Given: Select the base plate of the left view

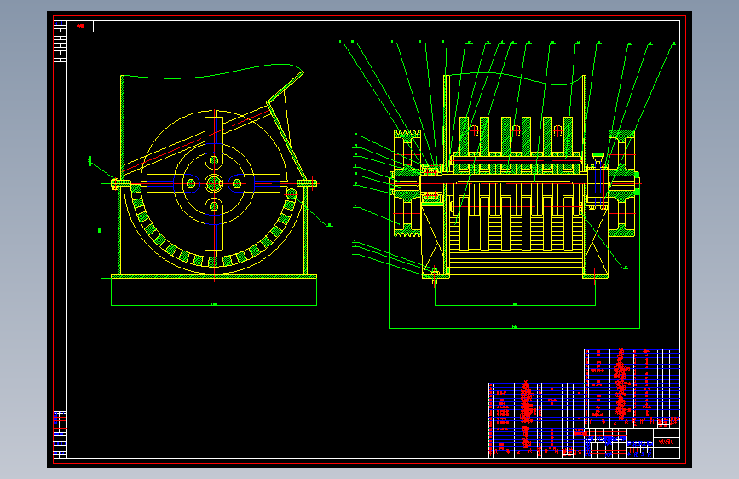Looking at the screenshot, I should pyautogui.click(x=213, y=277).
